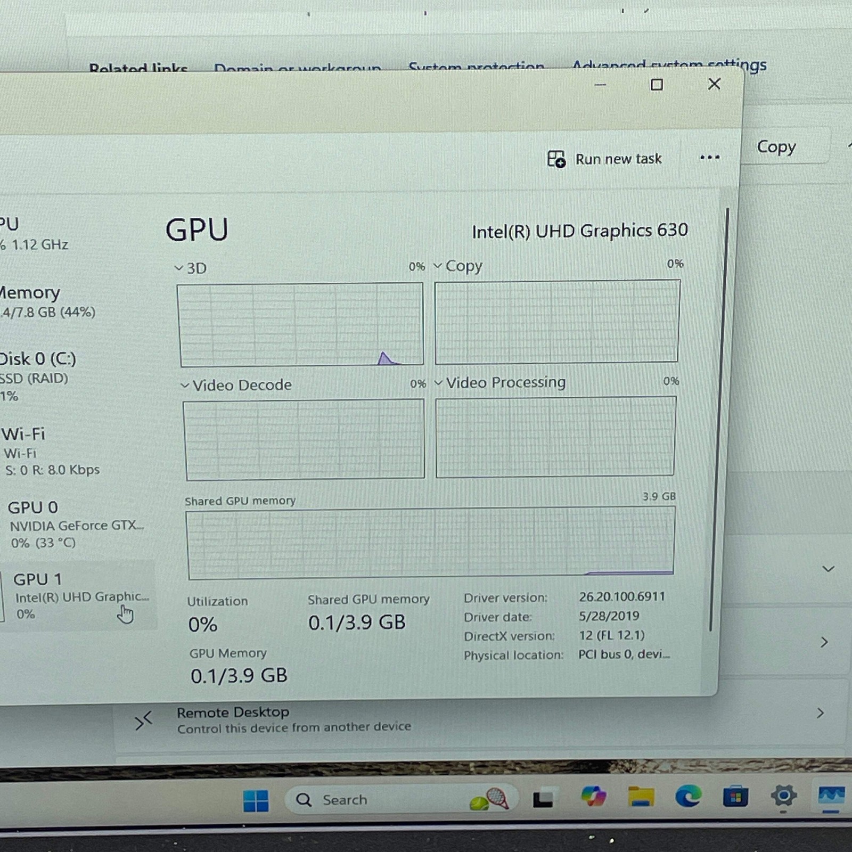The width and height of the screenshot is (852, 852).
Task: Maximize the Task Manager window
Action: tap(657, 85)
